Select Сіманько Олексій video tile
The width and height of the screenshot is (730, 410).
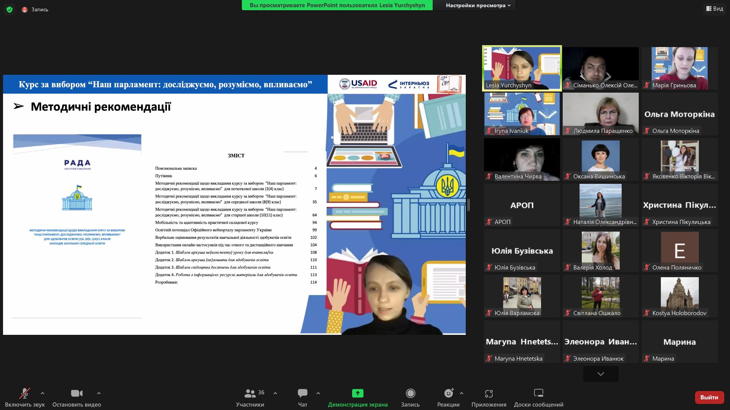coord(601,68)
